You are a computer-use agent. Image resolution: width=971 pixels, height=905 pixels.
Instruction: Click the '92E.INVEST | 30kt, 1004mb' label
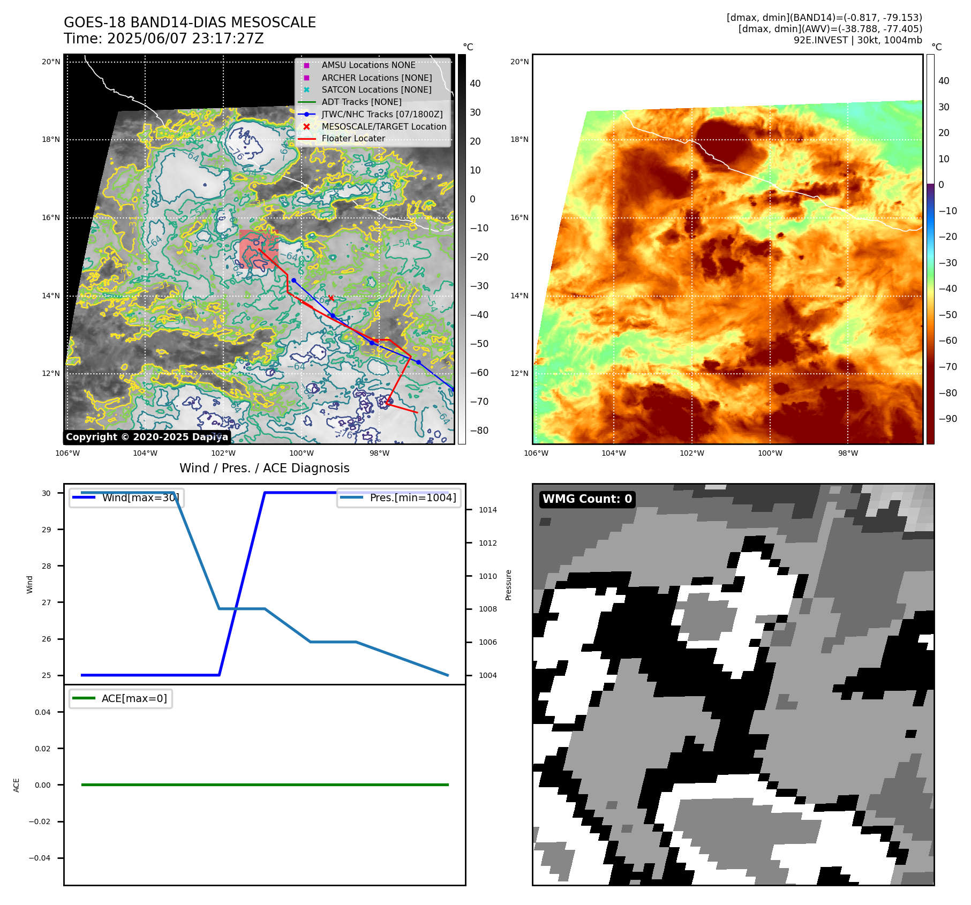[858, 40]
